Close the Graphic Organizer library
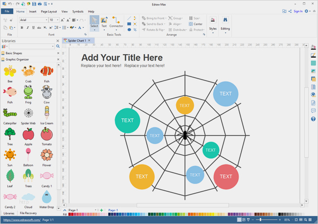The height and width of the screenshot is (224, 318). [x=58, y=59]
